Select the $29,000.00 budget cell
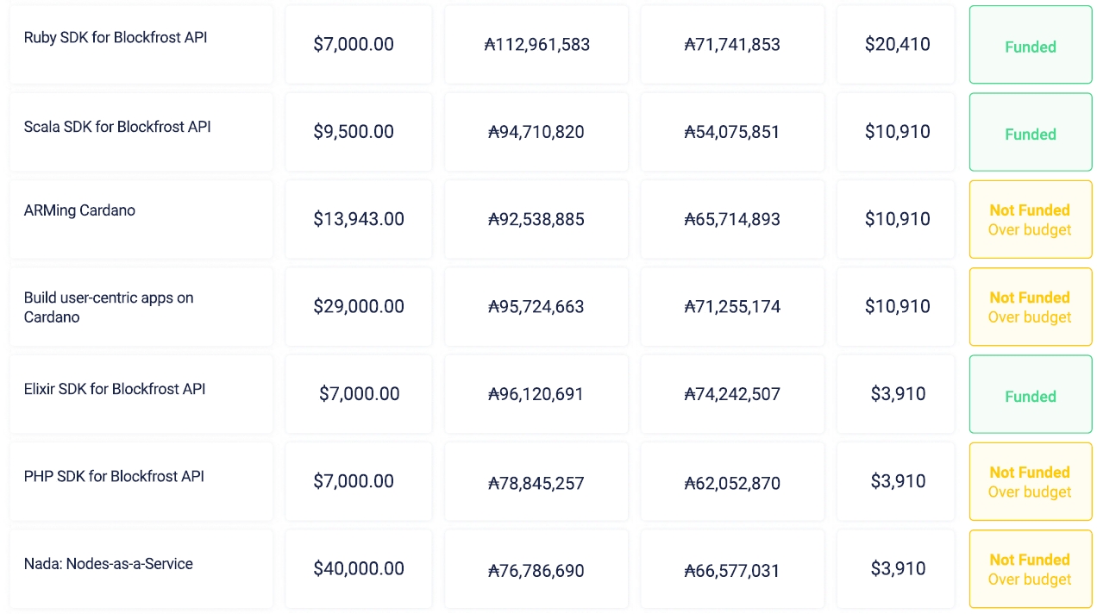Image resolution: width=1097 pixels, height=614 pixels. (x=359, y=307)
